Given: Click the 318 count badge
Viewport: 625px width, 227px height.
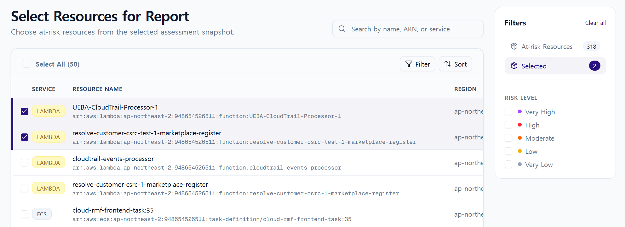Looking at the screenshot, I should pyautogui.click(x=591, y=46).
